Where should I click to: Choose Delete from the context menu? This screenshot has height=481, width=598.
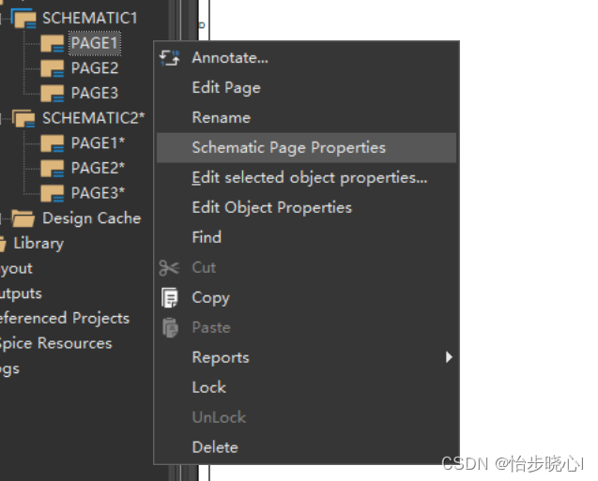(x=215, y=447)
